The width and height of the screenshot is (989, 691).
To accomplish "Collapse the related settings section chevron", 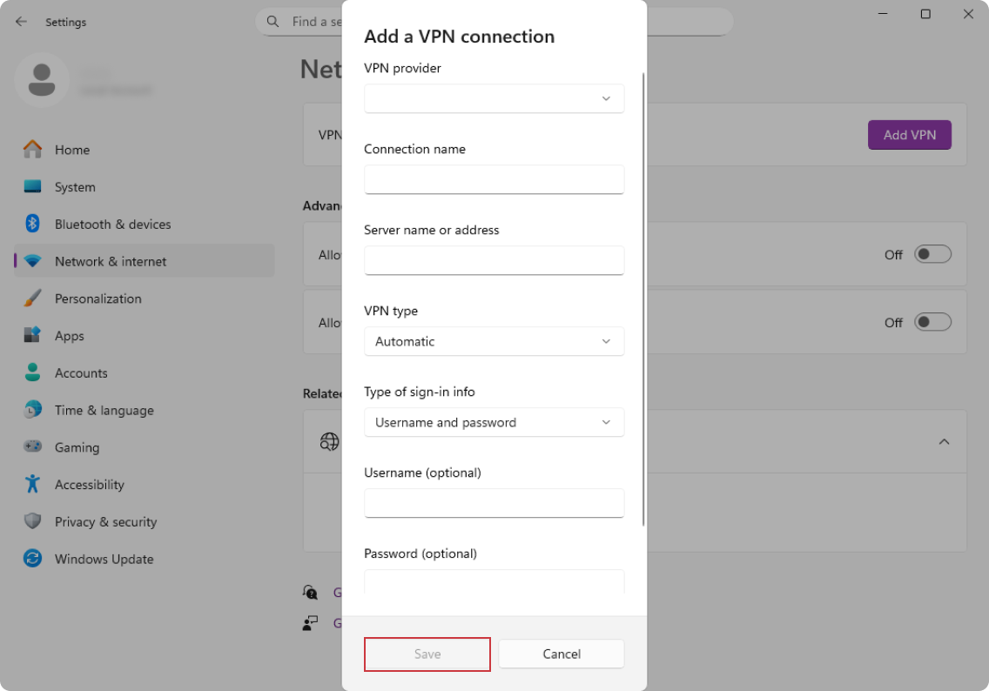I will pyautogui.click(x=944, y=442).
